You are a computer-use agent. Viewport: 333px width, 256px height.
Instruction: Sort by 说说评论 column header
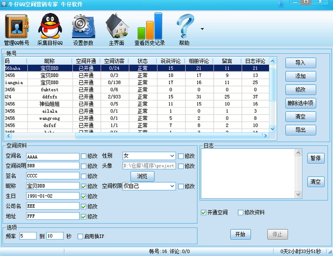coord(171,61)
